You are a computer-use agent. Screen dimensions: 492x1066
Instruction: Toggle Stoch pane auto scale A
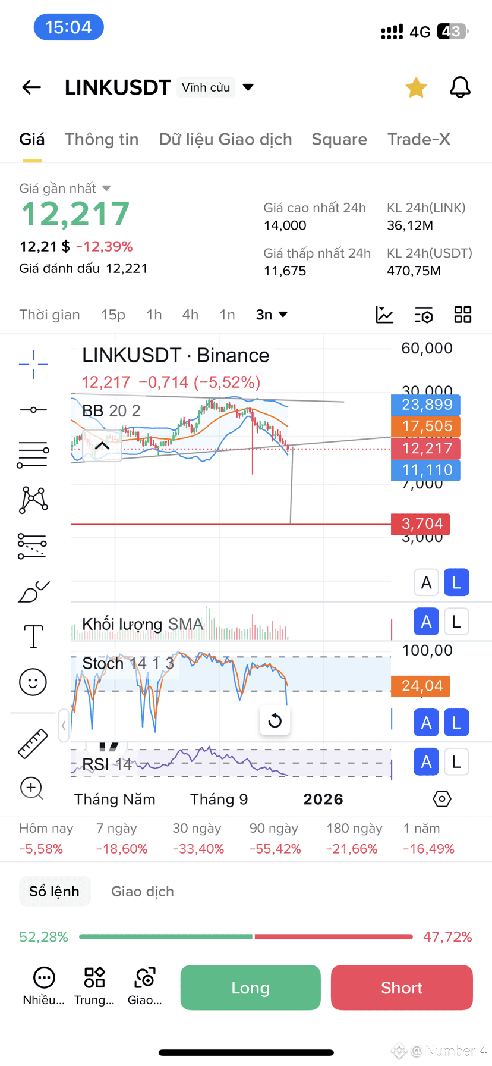point(426,723)
